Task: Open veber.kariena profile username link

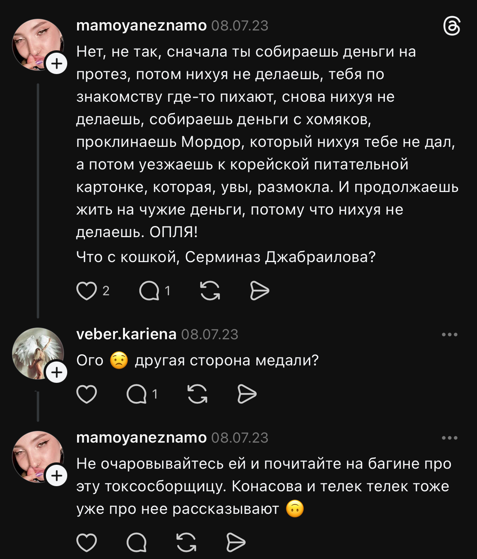Action: click(x=126, y=334)
